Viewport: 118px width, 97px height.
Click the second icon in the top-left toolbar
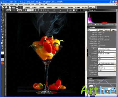point(6,7)
